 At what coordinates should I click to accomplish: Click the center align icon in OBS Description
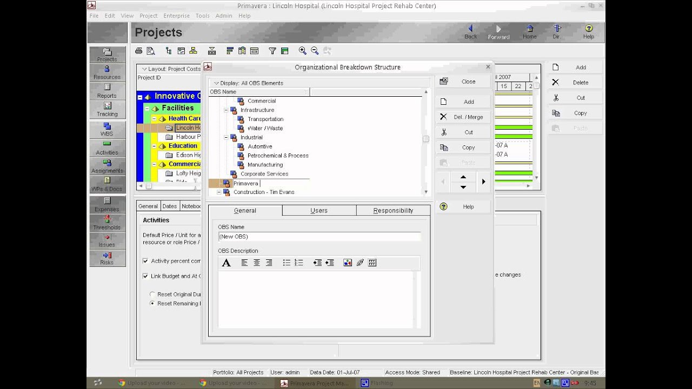click(257, 263)
